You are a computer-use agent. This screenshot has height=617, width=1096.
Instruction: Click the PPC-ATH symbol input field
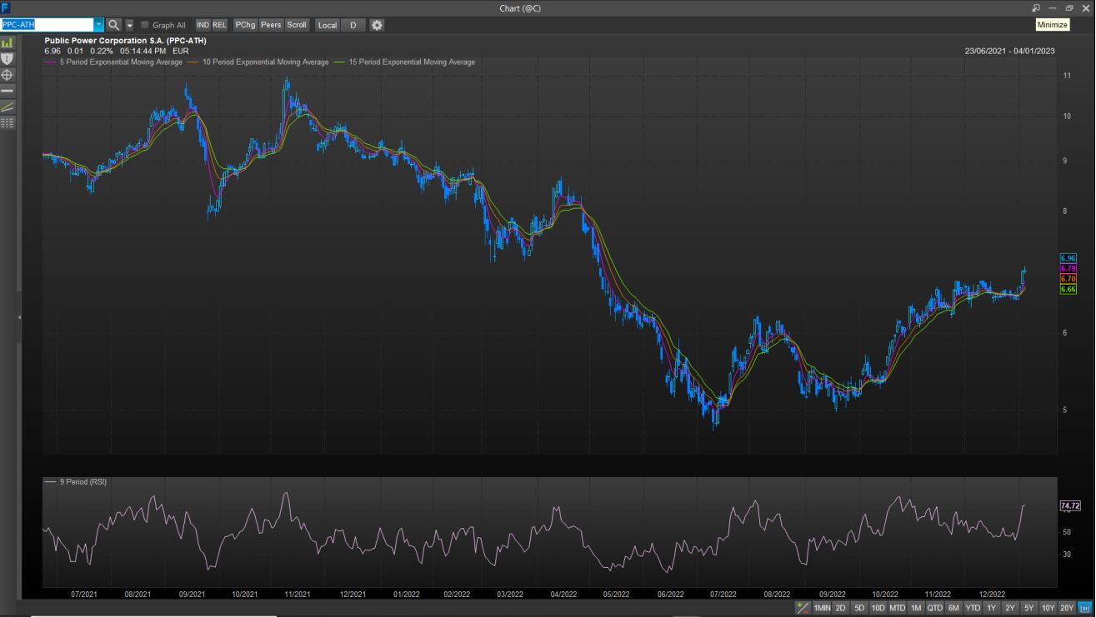(x=47, y=25)
